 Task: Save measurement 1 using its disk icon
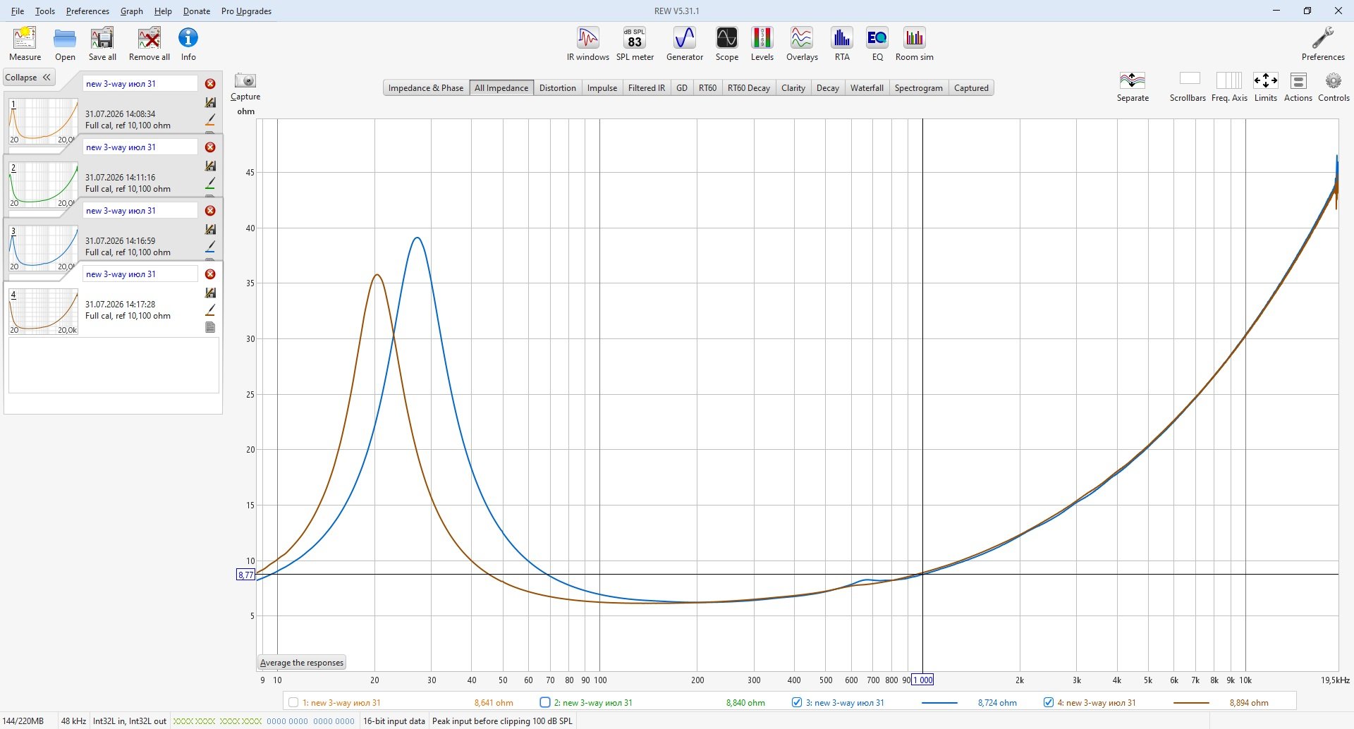click(x=210, y=102)
